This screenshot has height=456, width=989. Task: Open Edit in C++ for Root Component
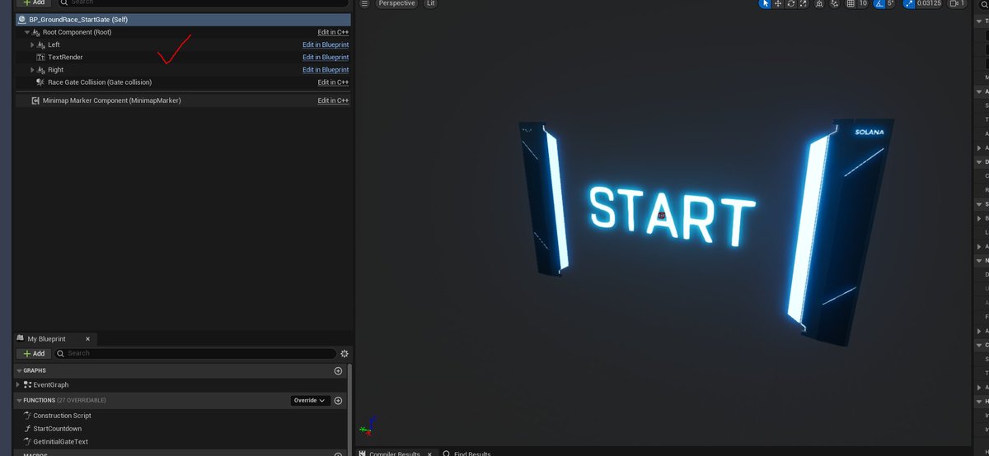click(333, 32)
